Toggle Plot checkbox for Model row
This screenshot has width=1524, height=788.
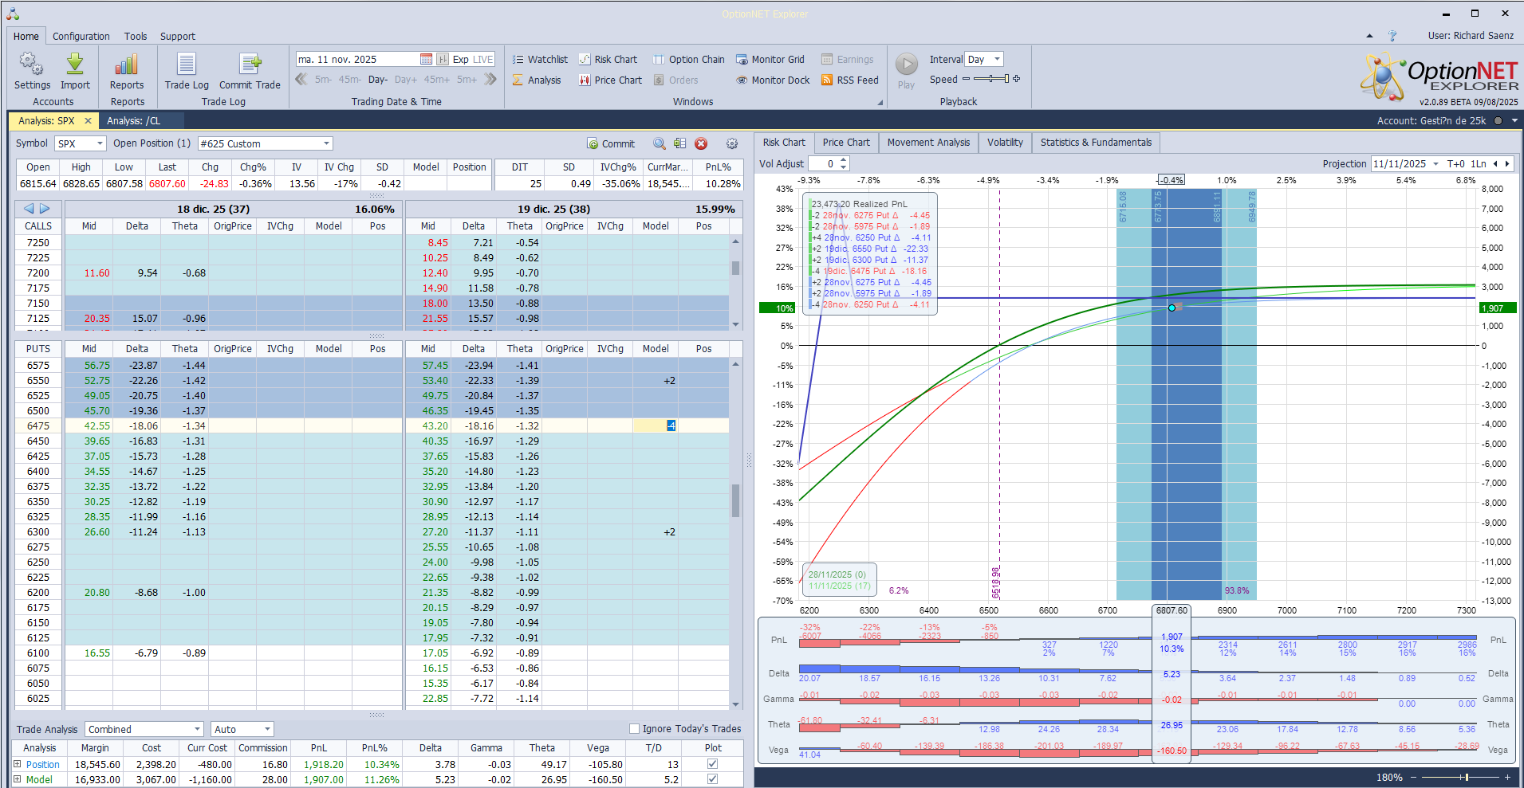coord(712,779)
